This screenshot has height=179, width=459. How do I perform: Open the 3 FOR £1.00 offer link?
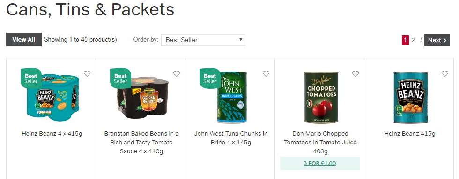(x=319, y=163)
